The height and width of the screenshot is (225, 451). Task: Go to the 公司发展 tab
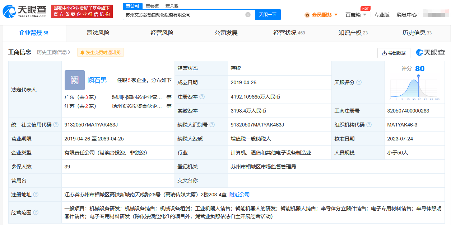point(226,33)
